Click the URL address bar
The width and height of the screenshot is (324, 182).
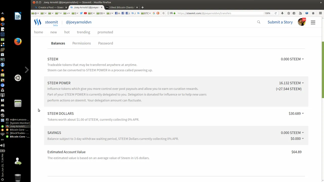coord(220,13)
